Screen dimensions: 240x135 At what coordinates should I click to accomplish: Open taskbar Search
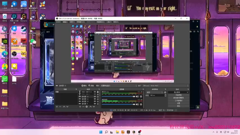pyautogui.click(x=106, y=132)
